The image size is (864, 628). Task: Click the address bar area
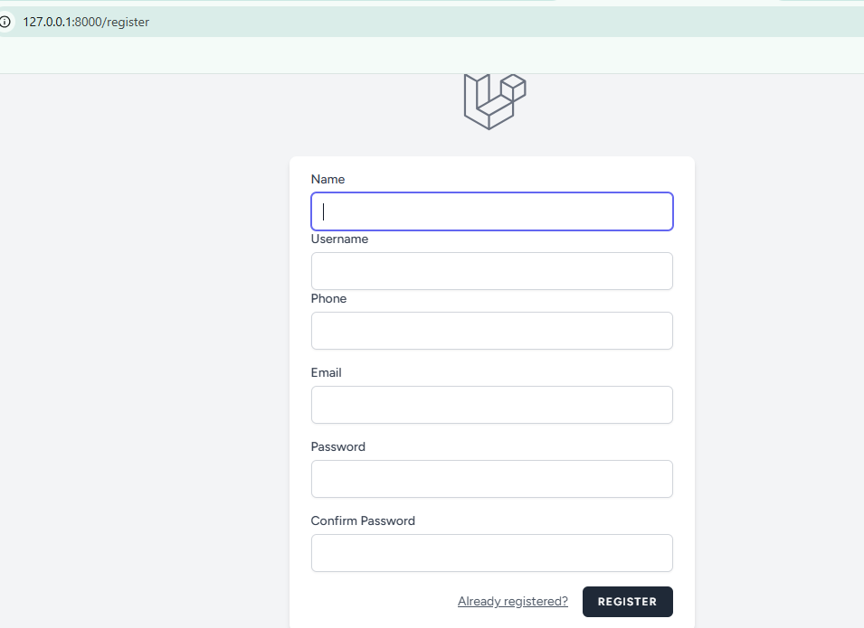pyautogui.click(x=362, y=21)
